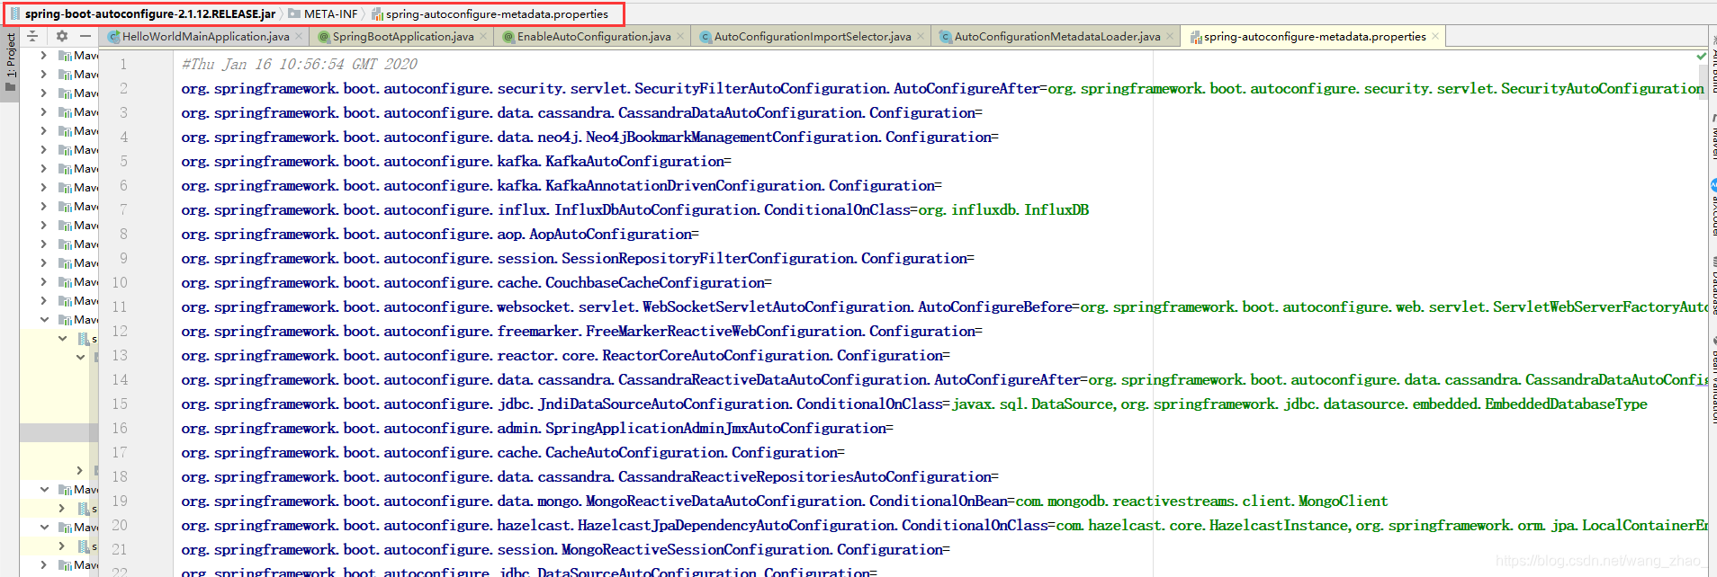
Task: Click line number 10 in gutter
Action: (120, 282)
